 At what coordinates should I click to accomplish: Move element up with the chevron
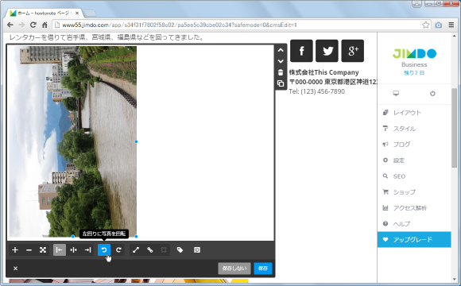(x=281, y=50)
